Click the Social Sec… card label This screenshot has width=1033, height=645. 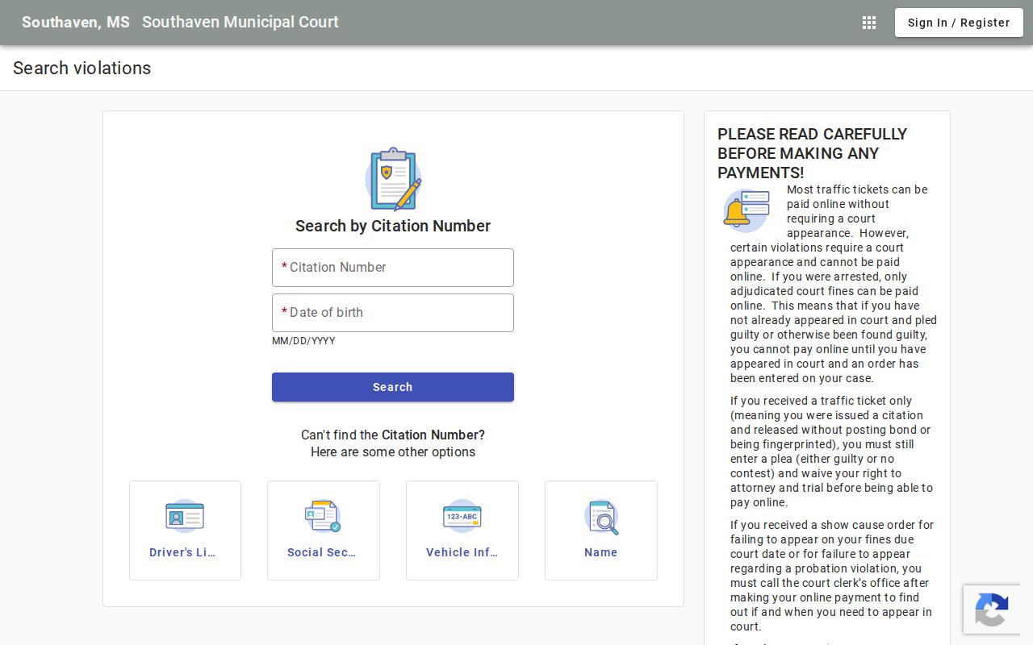click(x=321, y=552)
